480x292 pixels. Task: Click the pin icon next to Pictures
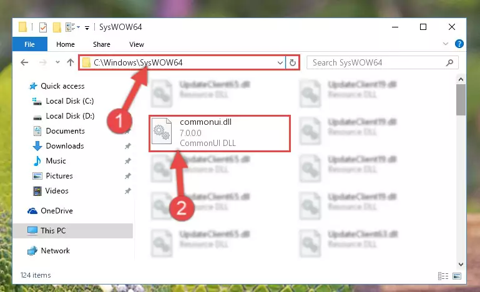(x=128, y=176)
